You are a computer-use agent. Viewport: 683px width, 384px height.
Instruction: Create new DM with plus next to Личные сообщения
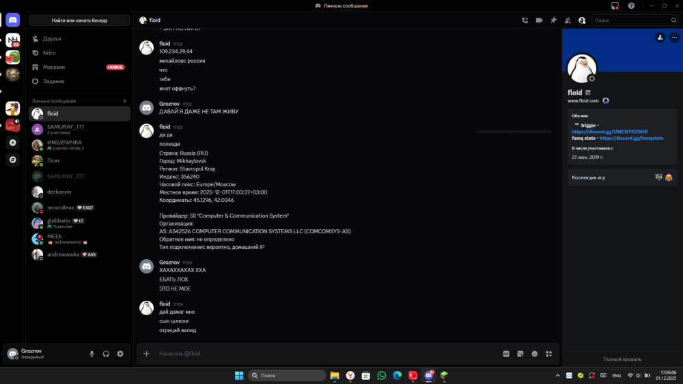pyautogui.click(x=124, y=101)
